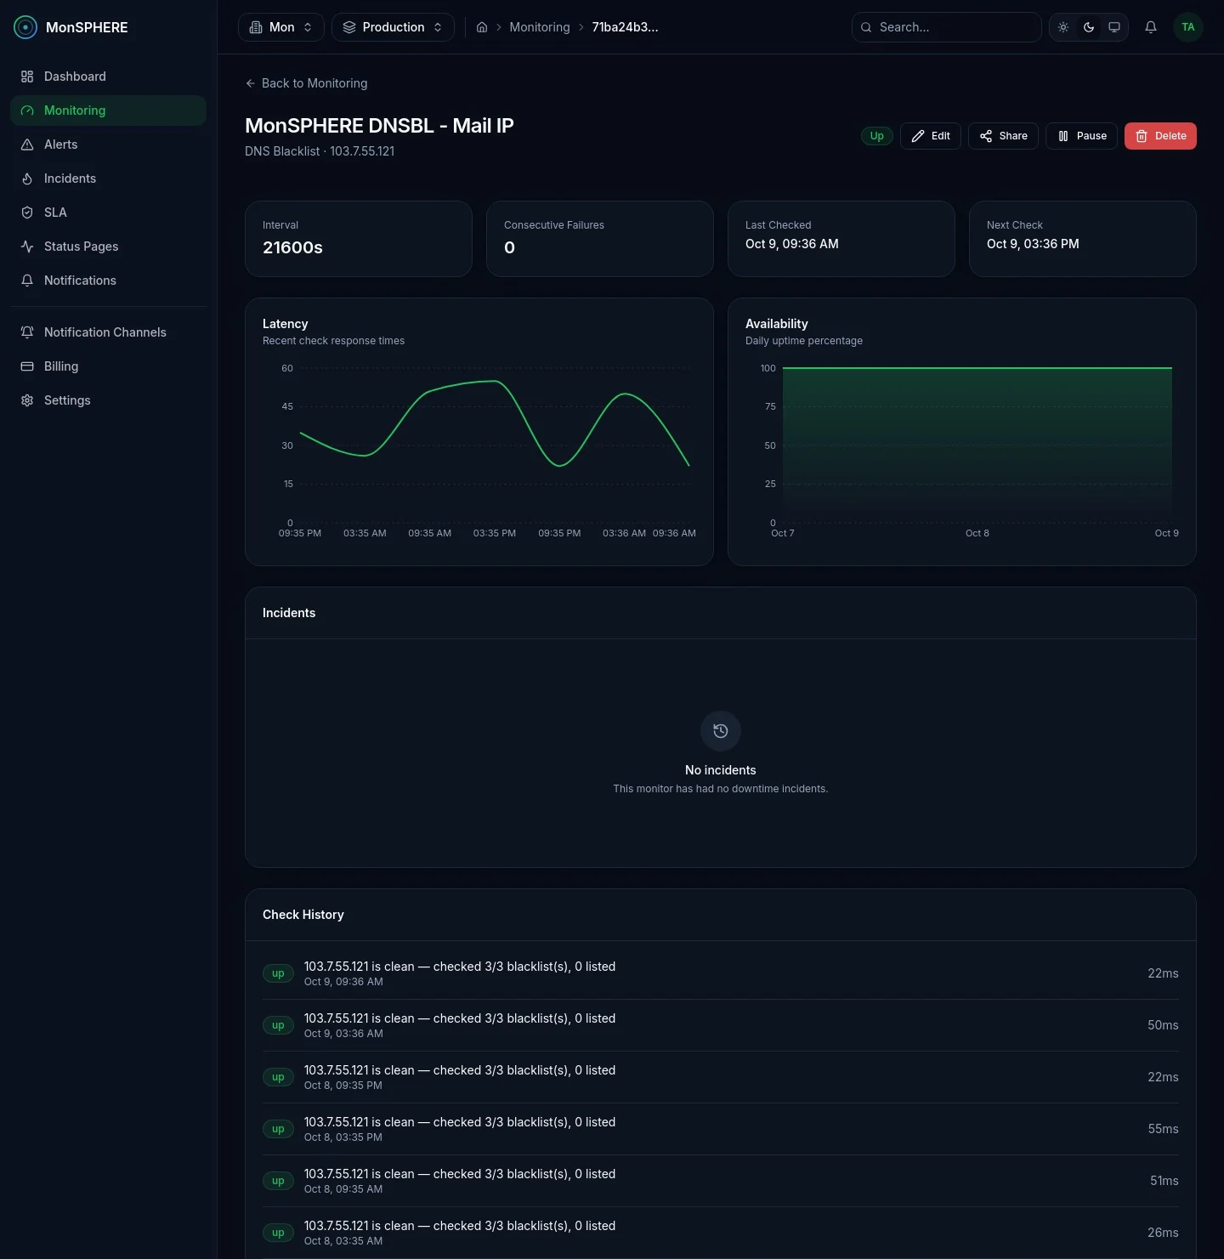The height and width of the screenshot is (1259, 1224).
Task: Click the Search input field
Action: [947, 27]
